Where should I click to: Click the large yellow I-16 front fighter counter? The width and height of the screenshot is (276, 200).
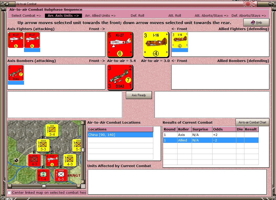tap(156, 45)
